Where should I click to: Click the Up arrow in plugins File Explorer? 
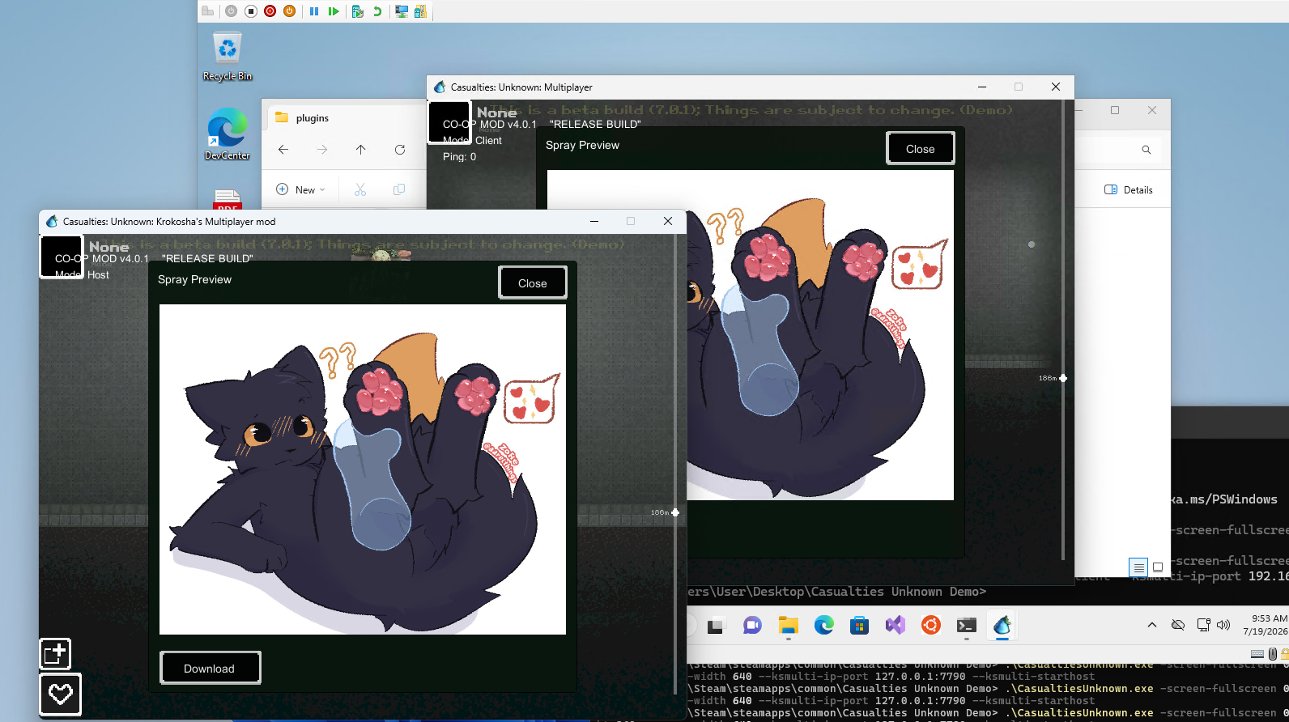(361, 150)
